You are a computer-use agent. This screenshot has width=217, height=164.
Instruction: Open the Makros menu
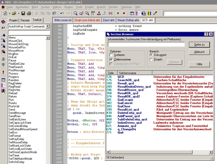[x=57, y=7]
